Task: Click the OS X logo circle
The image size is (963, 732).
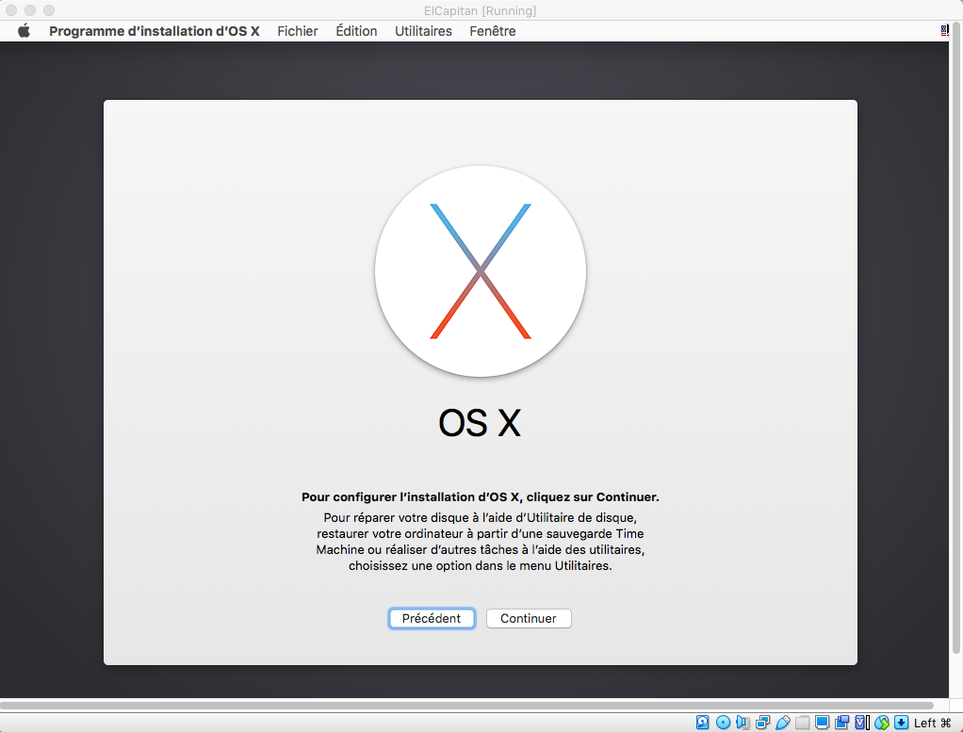Action: click(481, 270)
